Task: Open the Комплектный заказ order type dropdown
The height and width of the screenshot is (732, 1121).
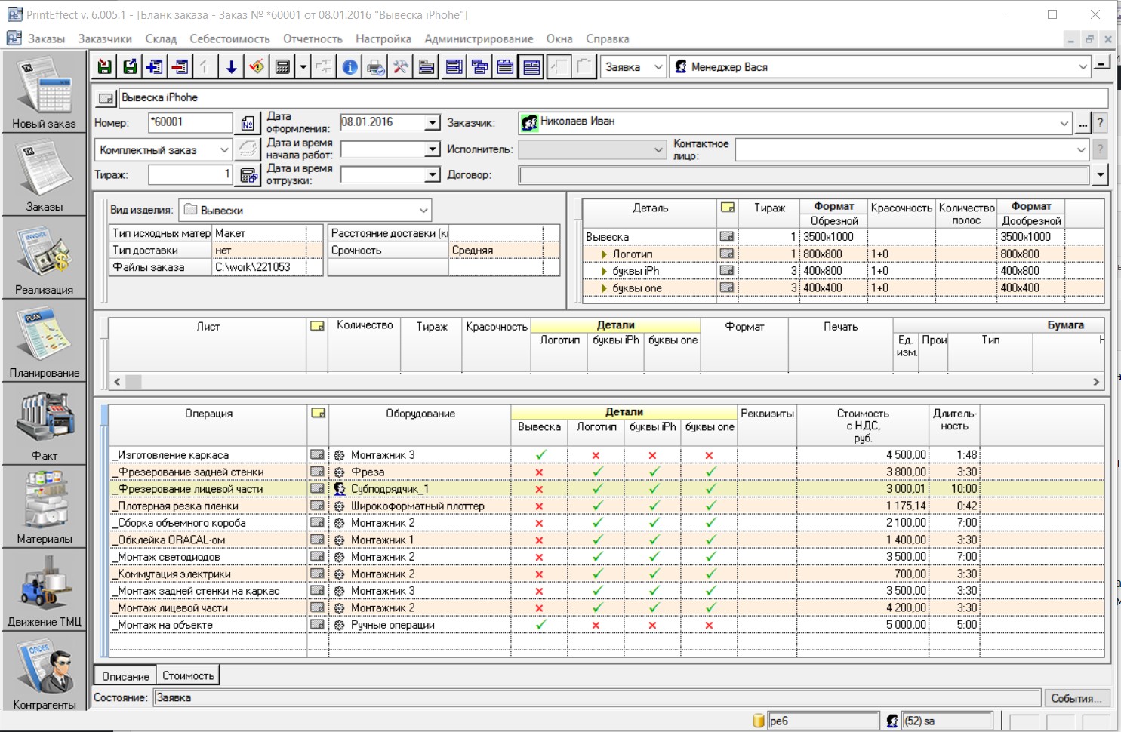Action: tap(223, 150)
